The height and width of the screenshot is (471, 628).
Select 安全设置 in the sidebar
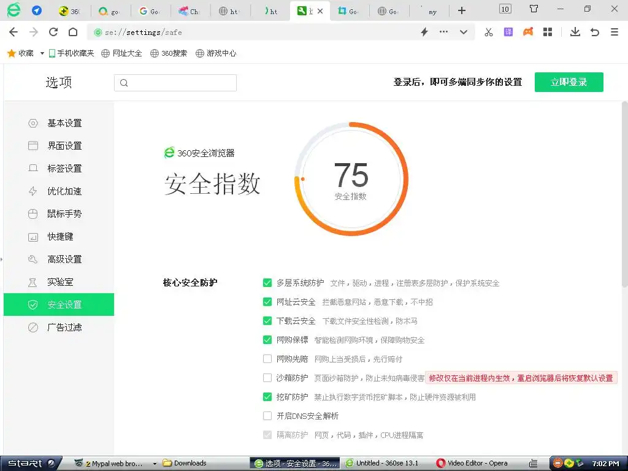click(59, 304)
